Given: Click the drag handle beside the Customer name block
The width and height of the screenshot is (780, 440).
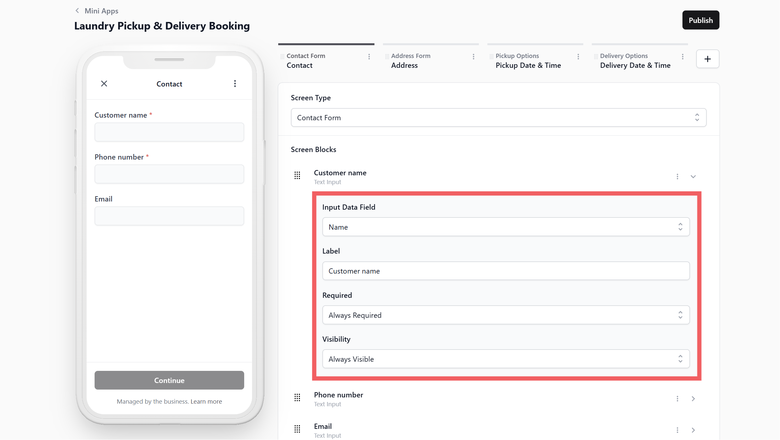Looking at the screenshot, I should click(297, 176).
